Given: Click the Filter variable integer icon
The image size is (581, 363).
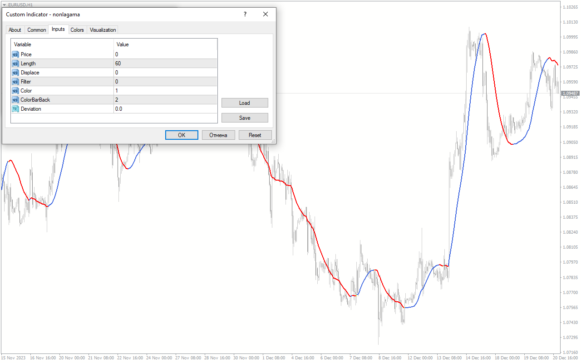Looking at the screenshot, I should pos(15,82).
